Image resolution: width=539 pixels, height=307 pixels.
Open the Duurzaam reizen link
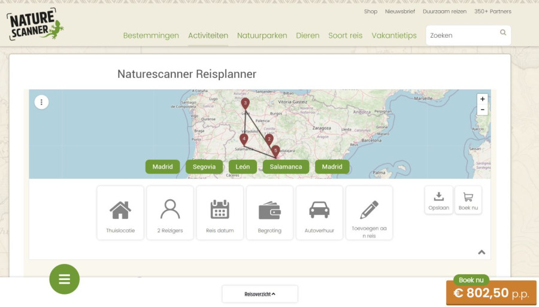point(444,11)
